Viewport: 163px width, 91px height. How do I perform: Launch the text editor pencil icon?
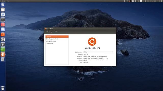coord(3,15)
